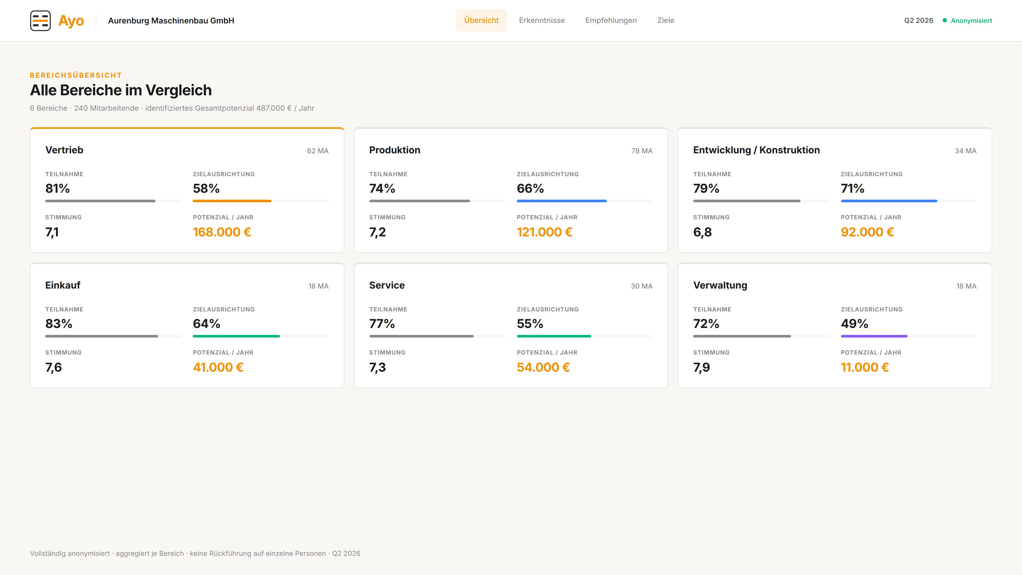This screenshot has height=575, width=1022.
Task: Click Verwaltung Stimmung value 7,9
Action: pos(702,367)
